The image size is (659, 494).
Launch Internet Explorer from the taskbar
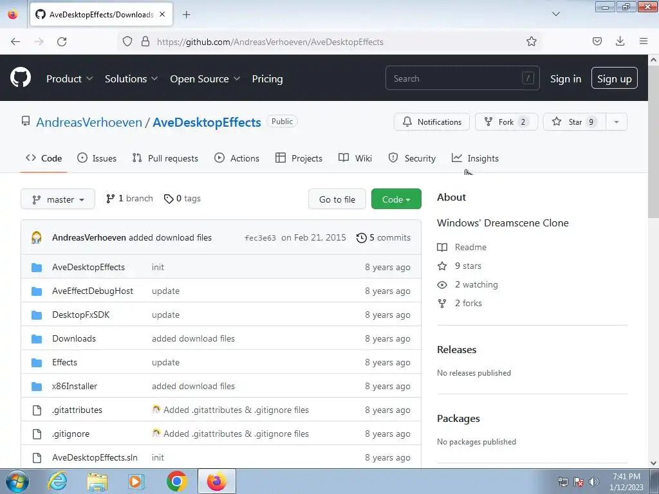[x=57, y=481]
